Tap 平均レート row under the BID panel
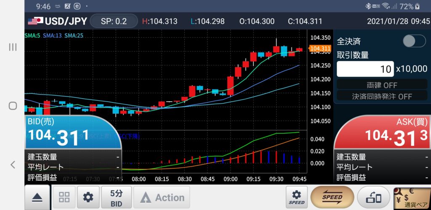Image resolution: width=431 pixels, height=210 pixels. tap(73, 167)
